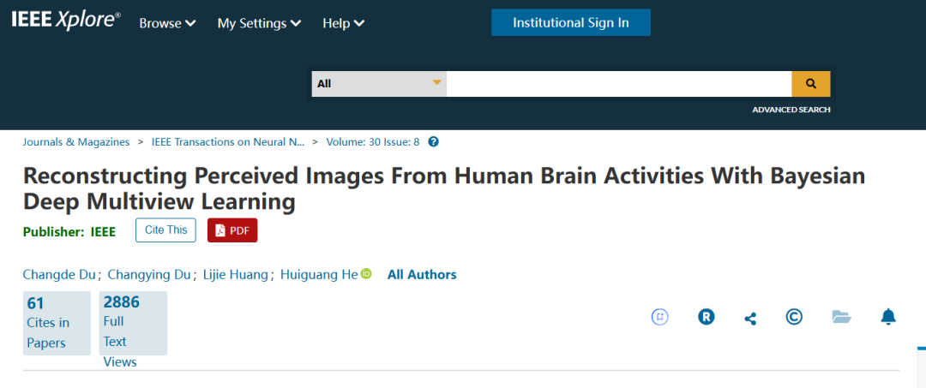
Task: Open the My Settings dropdown
Action: tap(259, 23)
